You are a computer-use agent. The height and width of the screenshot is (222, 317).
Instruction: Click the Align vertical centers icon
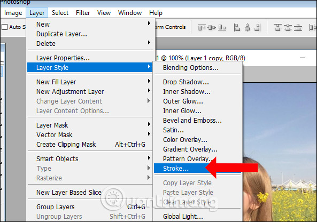[x=212, y=27]
